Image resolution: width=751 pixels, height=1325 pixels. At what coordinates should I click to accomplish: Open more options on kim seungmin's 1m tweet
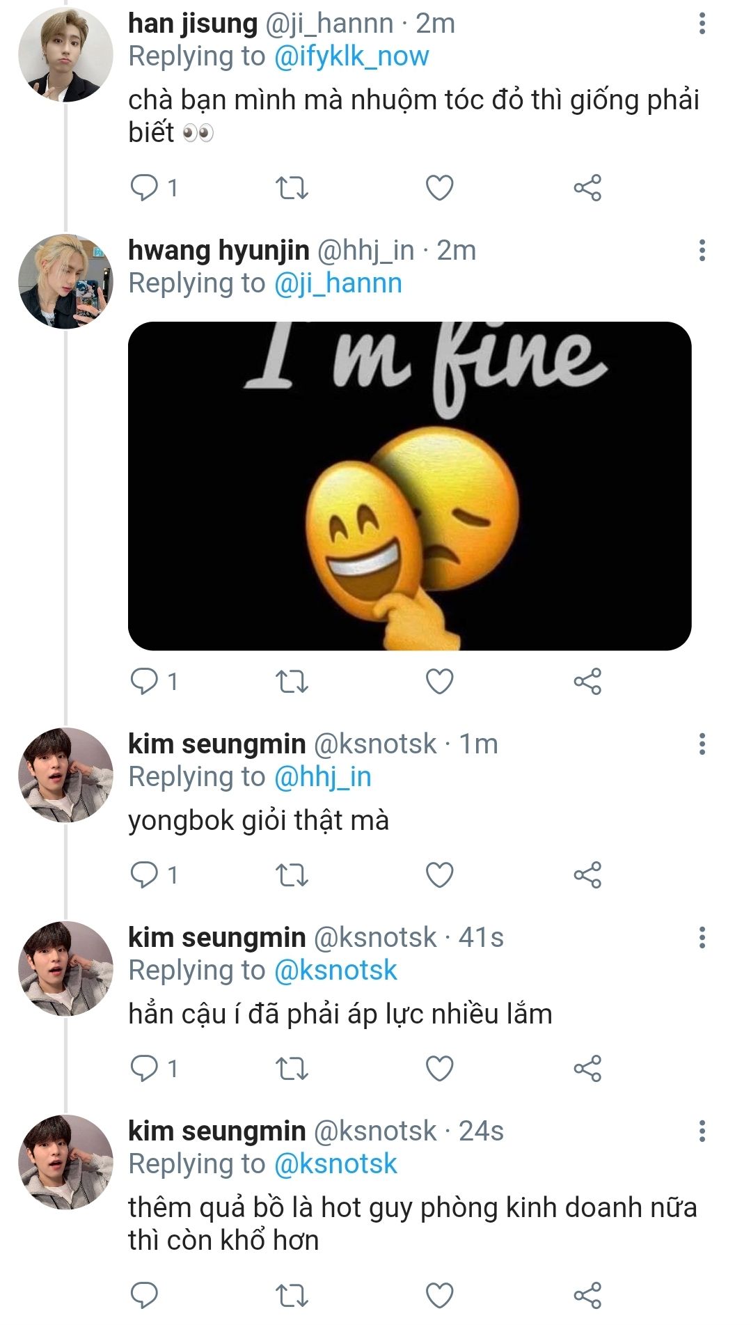coord(702,744)
